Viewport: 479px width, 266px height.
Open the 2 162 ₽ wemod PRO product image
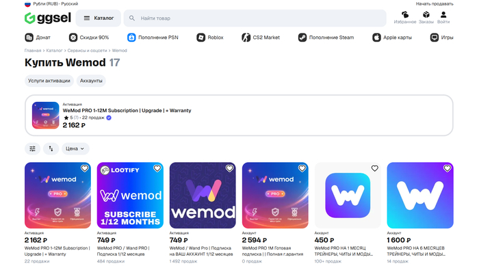pos(57,196)
